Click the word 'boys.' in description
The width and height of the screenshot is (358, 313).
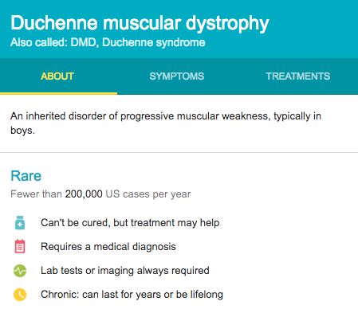coord(23,131)
